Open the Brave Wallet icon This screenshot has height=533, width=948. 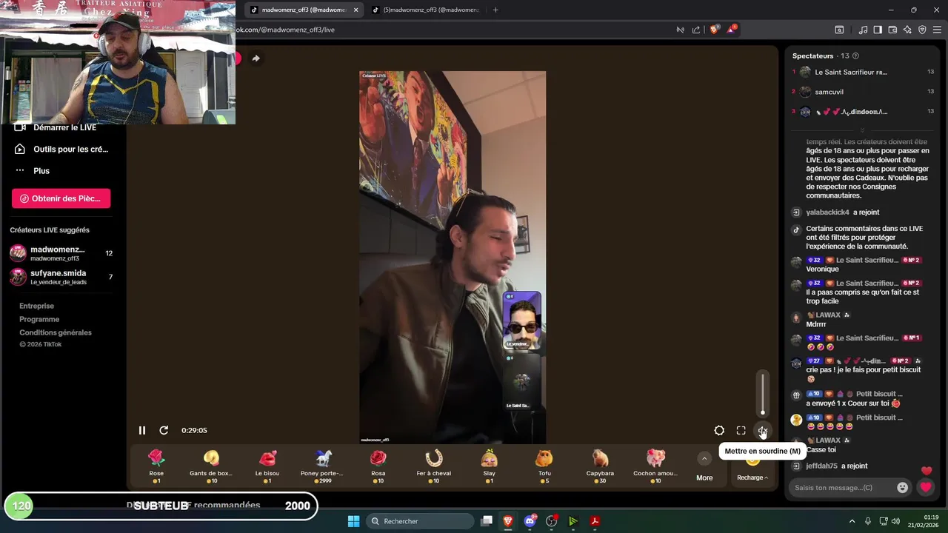(892, 30)
